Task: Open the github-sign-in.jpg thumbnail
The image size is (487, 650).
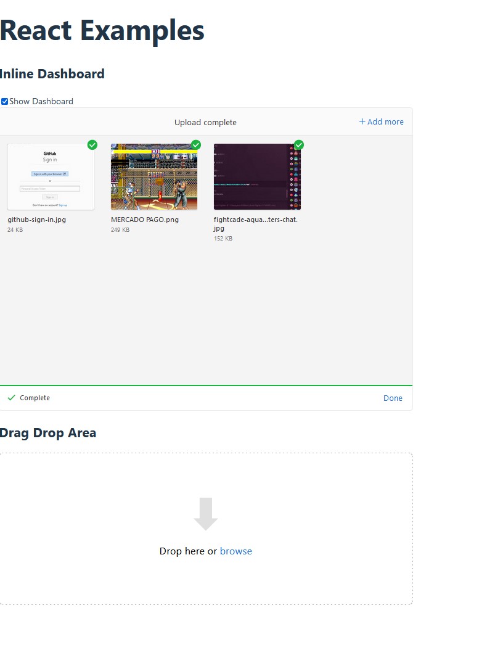Action: 51,176
